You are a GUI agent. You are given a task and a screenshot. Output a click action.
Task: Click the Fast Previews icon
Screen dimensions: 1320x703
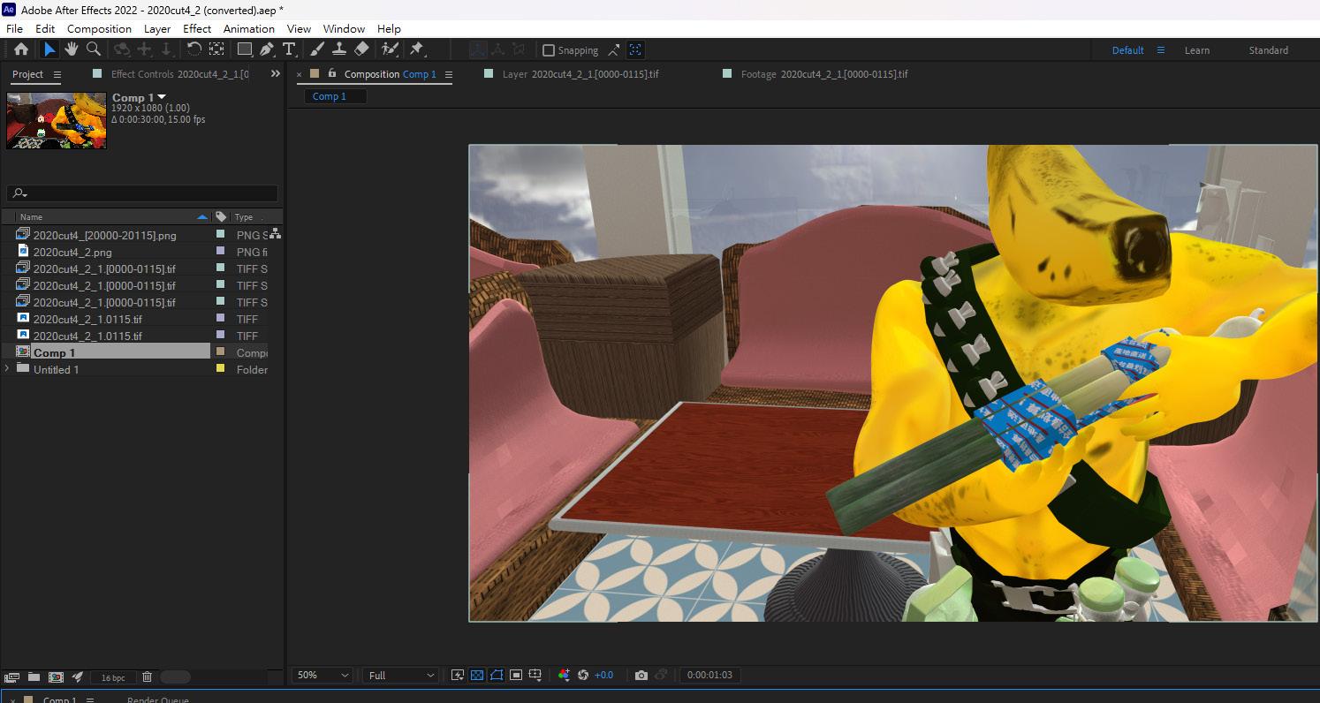(x=458, y=675)
